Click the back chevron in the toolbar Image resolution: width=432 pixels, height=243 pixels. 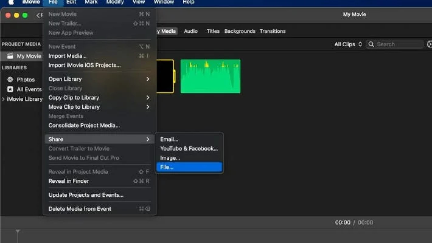coord(38,15)
